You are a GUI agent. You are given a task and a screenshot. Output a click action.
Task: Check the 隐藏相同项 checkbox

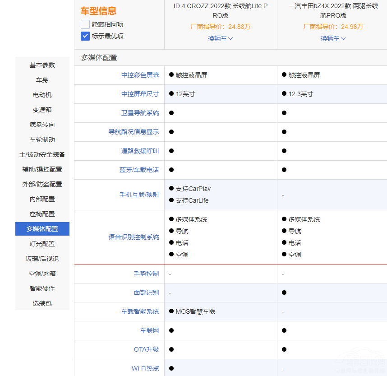(85, 24)
